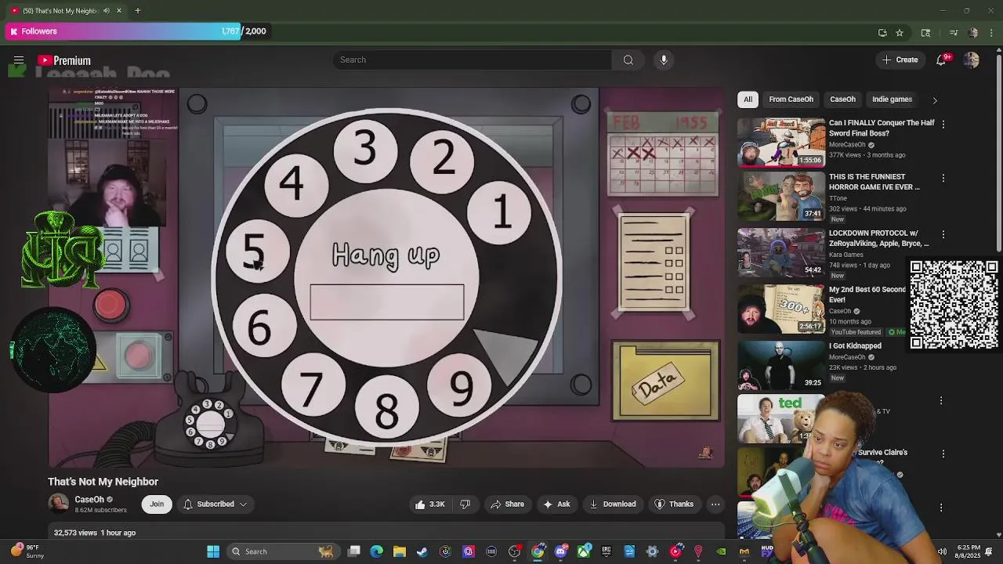
Task: Select the From CaseOh chip
Action: point(791,99)
